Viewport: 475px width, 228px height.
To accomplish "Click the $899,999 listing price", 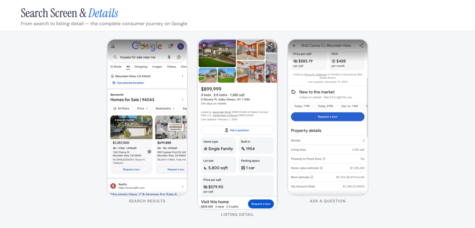I will click(x=211, y=89).
